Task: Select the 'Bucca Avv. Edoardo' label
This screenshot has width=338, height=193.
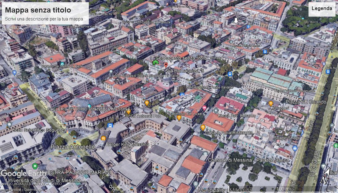Action: tap(237, 115)
